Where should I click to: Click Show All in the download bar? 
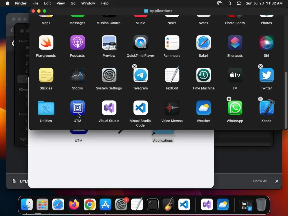(260, 181)
